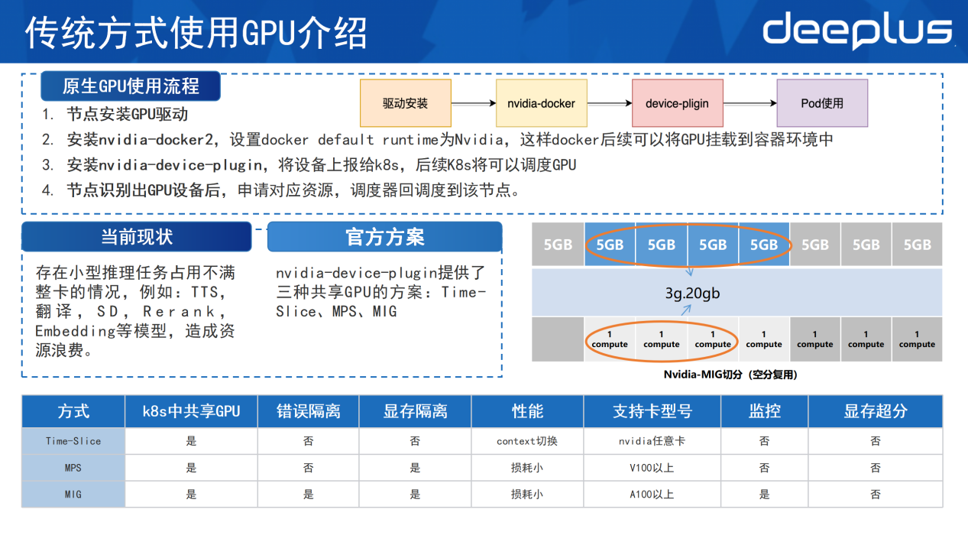Click the 支持卡型号 column header
Screen dimensions: 968x545
652,411
